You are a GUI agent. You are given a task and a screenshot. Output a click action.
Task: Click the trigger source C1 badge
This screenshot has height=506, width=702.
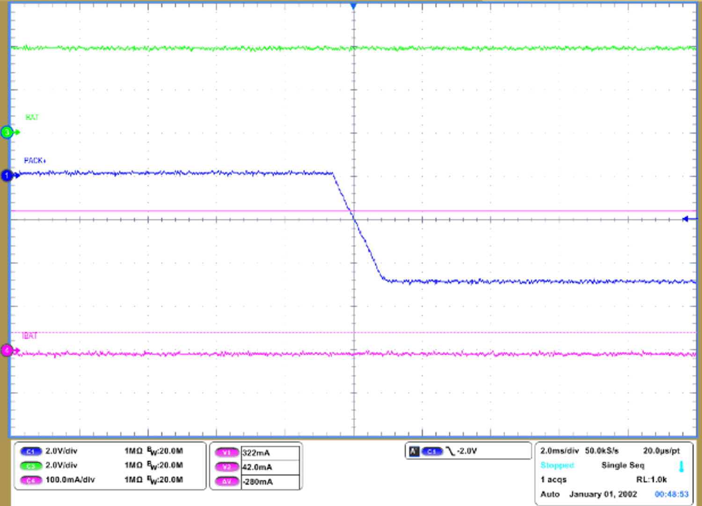click(x=432, y=452)
